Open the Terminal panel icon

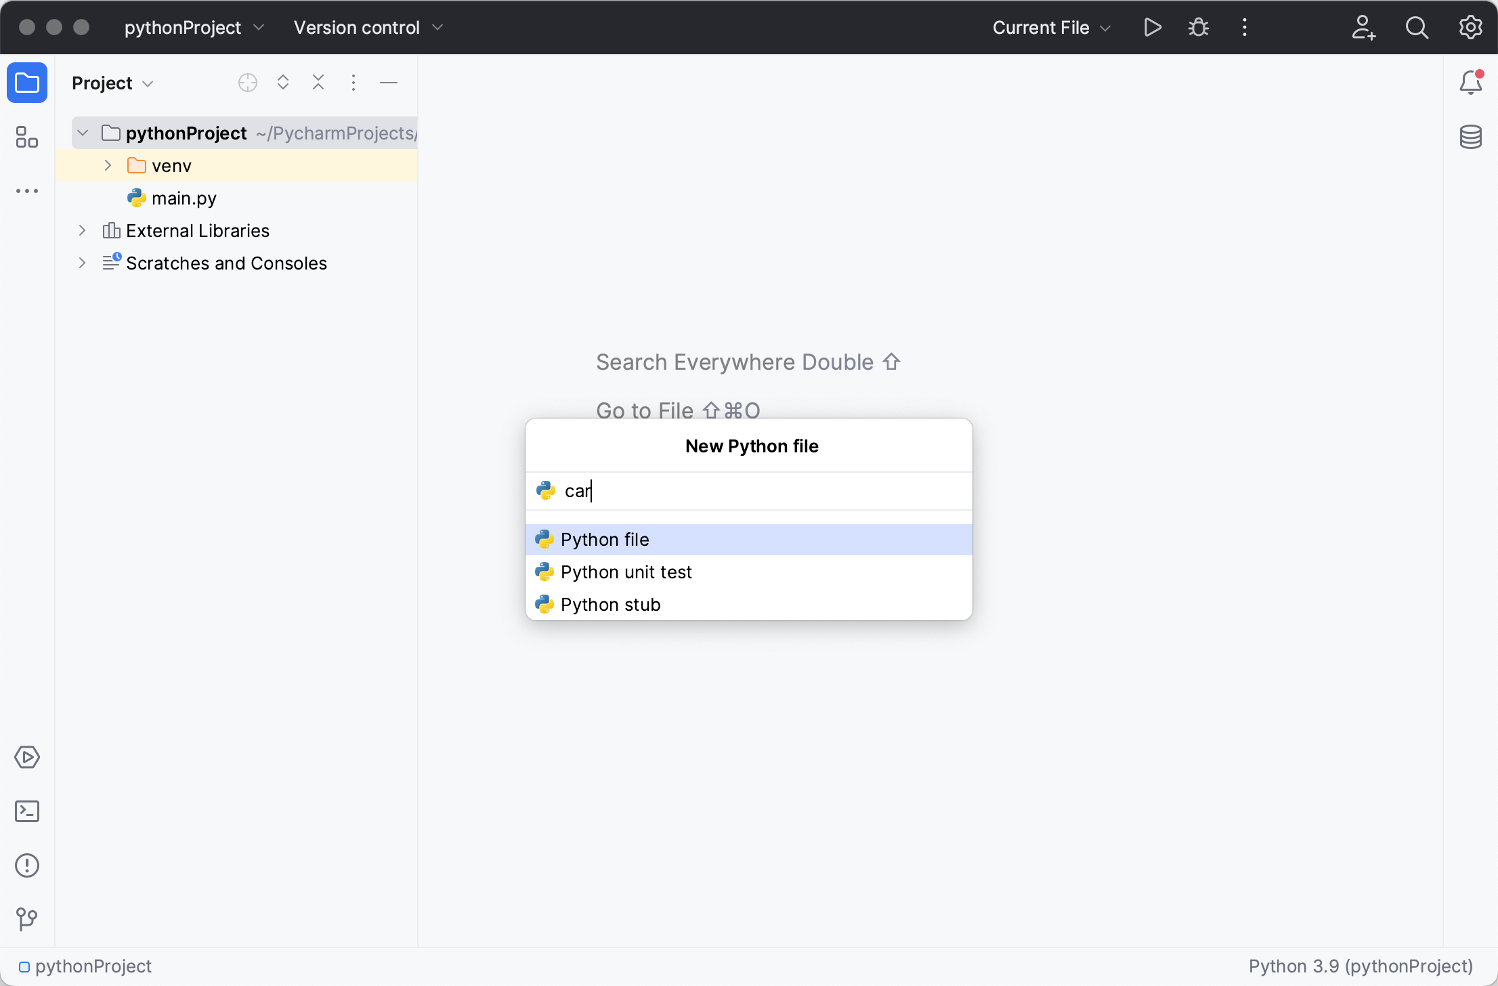[26, 811]
